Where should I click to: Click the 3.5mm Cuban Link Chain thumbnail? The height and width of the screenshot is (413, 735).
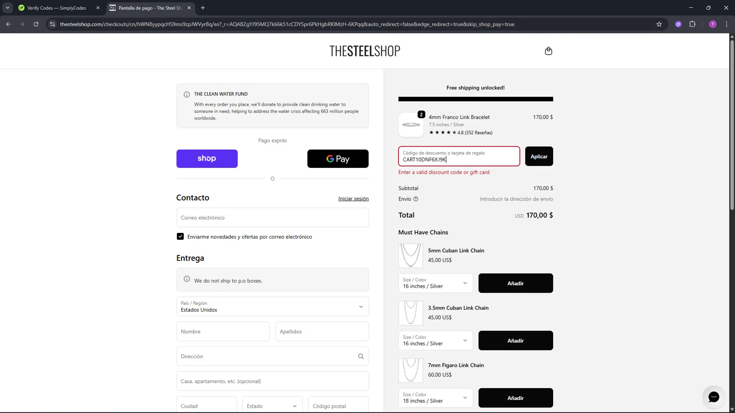(x=411, y=313)
